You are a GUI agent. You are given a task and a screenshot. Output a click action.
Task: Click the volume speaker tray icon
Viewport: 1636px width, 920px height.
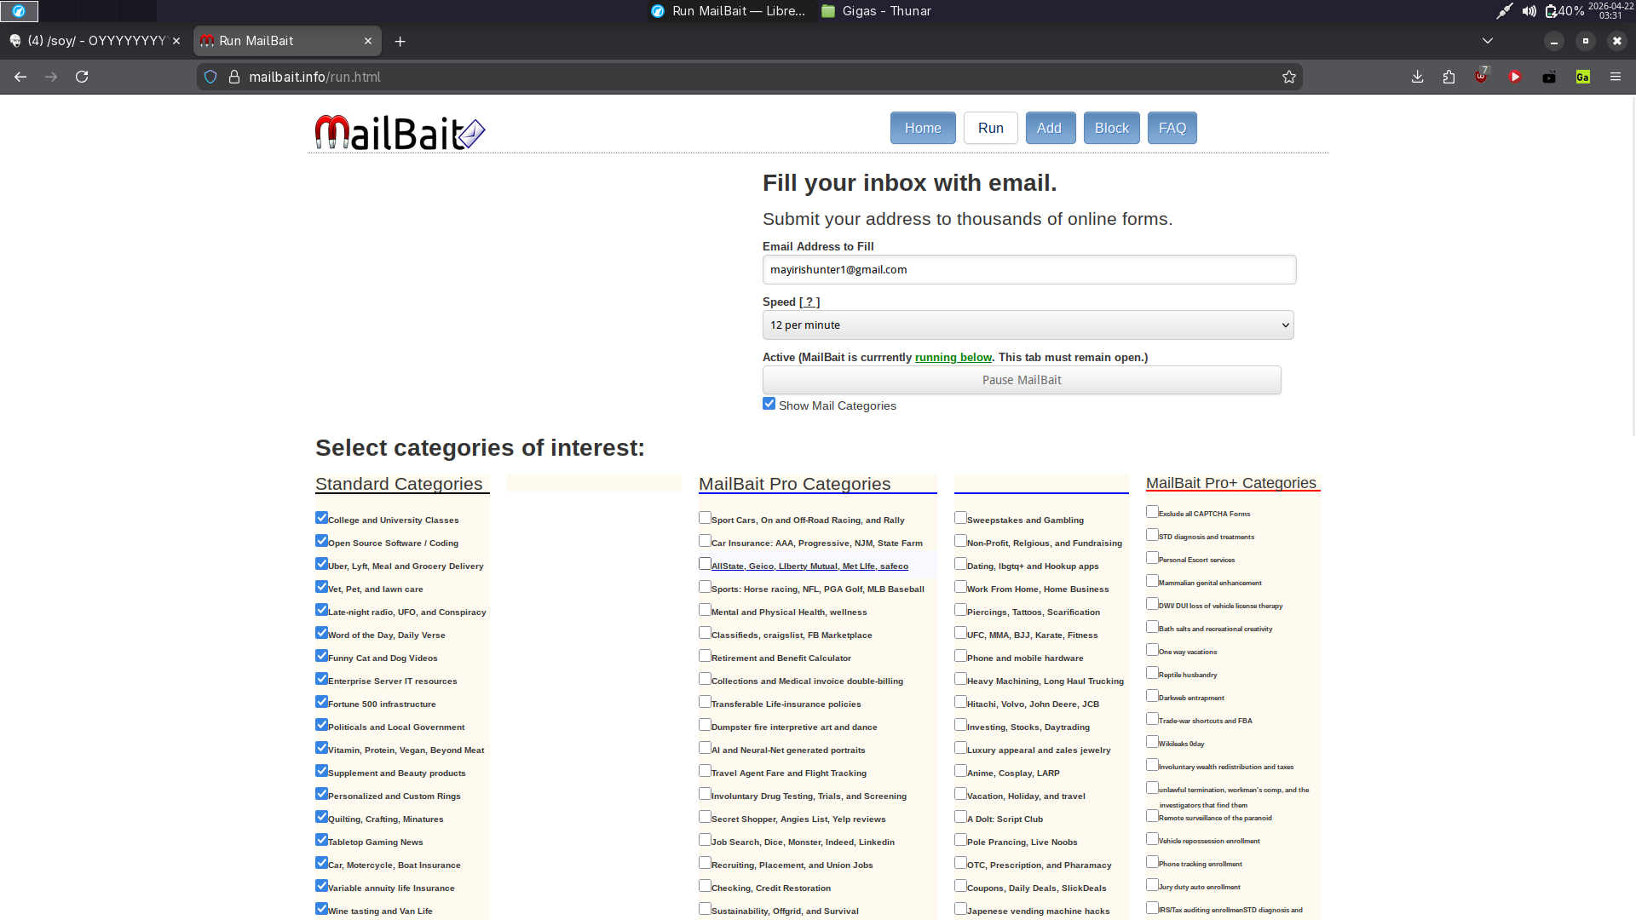coord(1529,11)
